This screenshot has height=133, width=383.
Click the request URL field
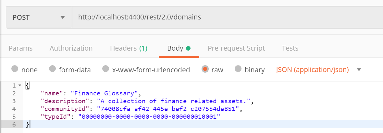(x=228, y=17)
